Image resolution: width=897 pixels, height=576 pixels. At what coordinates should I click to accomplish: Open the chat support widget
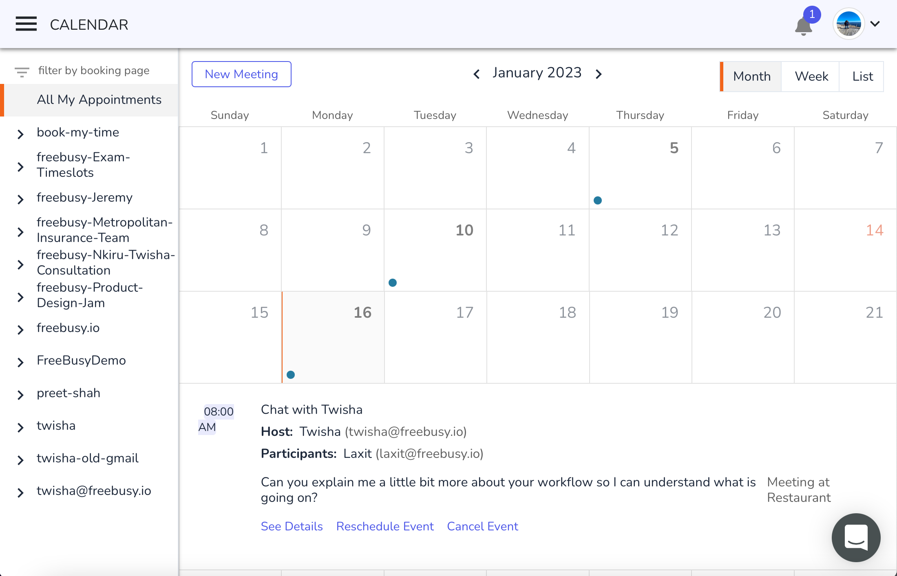855,537
